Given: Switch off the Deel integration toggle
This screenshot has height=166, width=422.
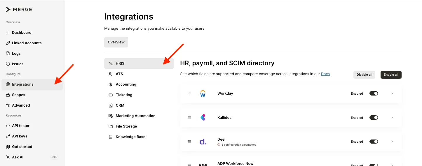Looking at the screenshot, I should 374,142.
